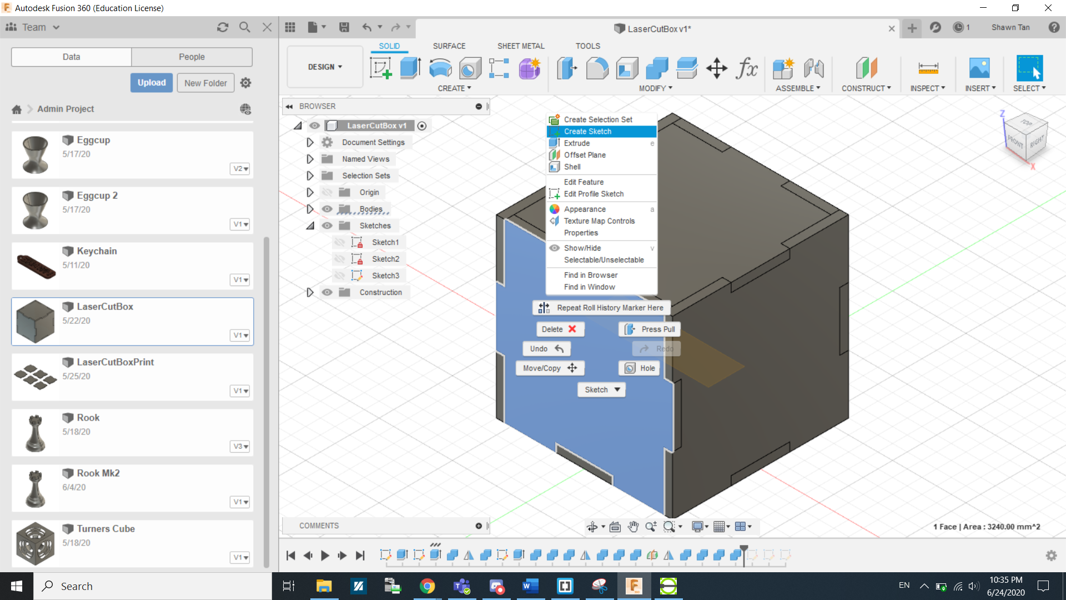Select the New Component icon
The width and height of the screenshot is (1066, 600).
tap(783, 68)
